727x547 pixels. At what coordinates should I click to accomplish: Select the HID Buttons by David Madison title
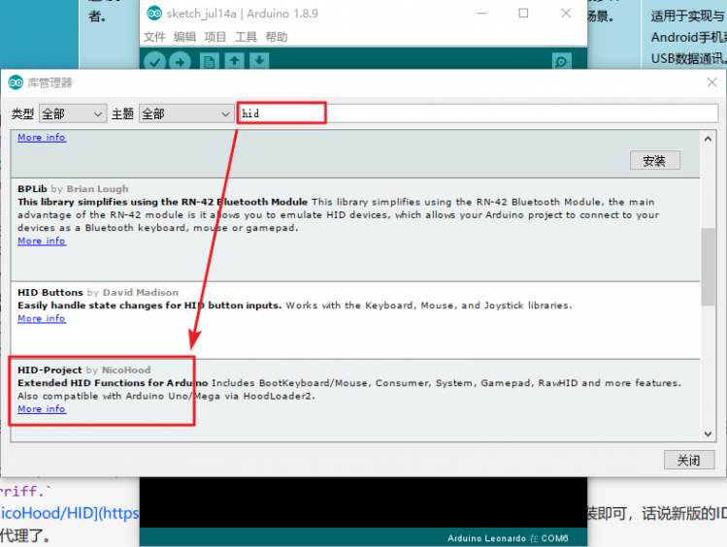[98, 293]
